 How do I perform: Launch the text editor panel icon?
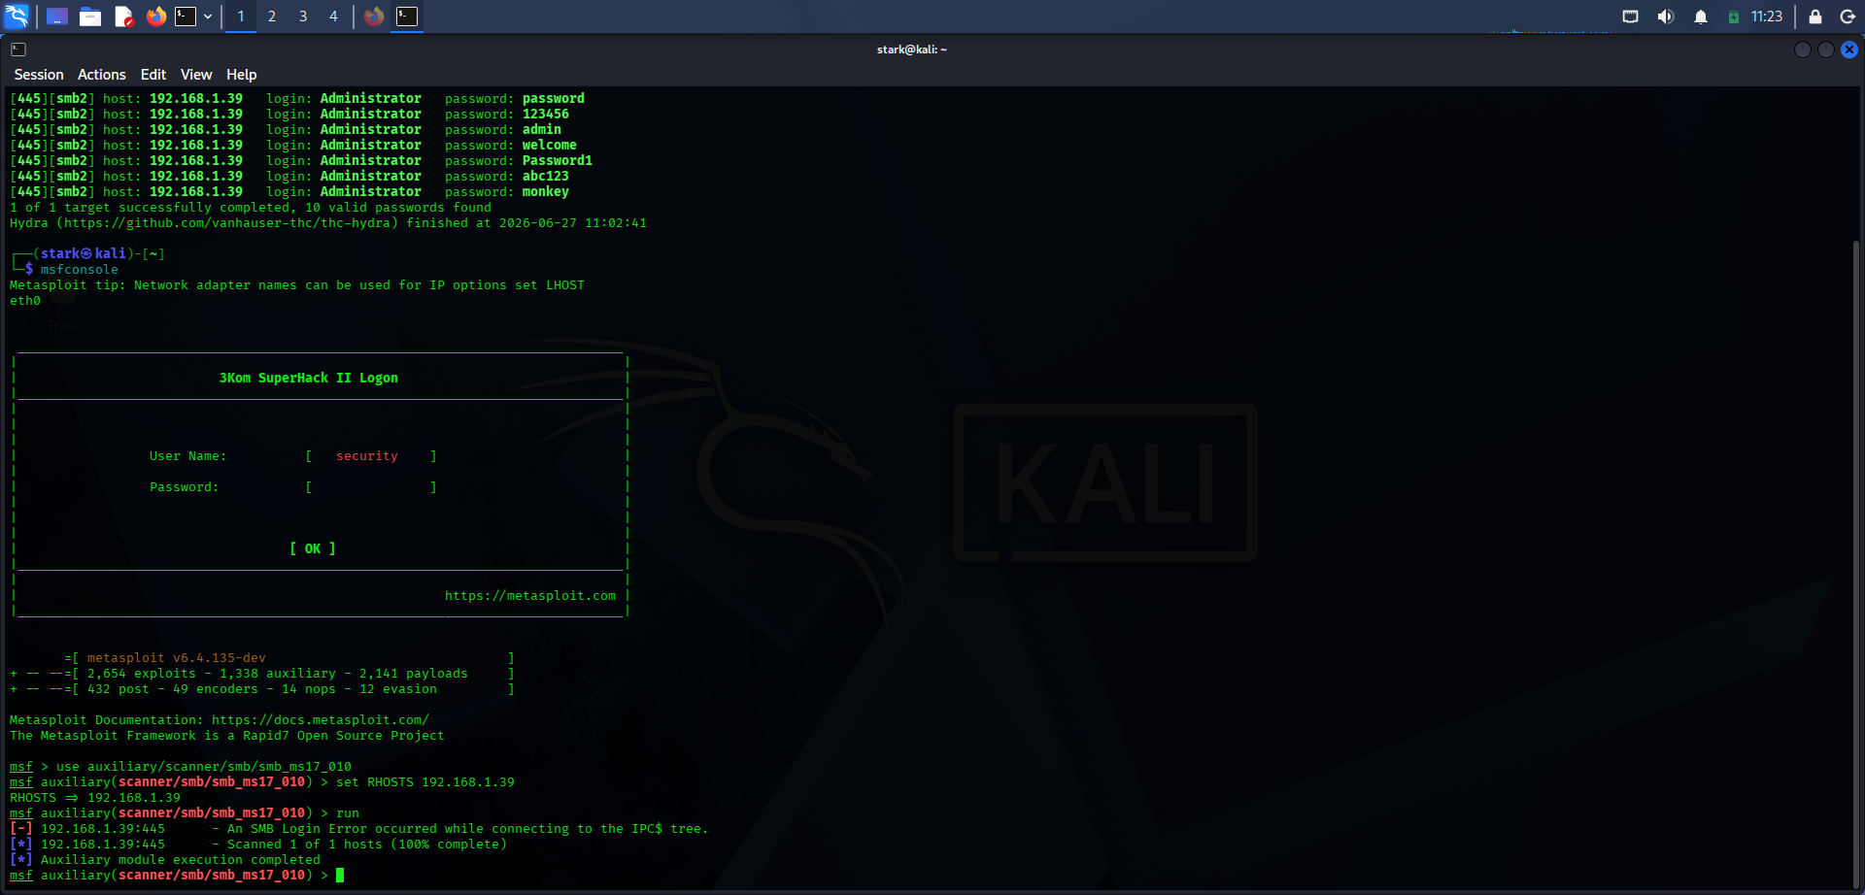click(123, 17)
